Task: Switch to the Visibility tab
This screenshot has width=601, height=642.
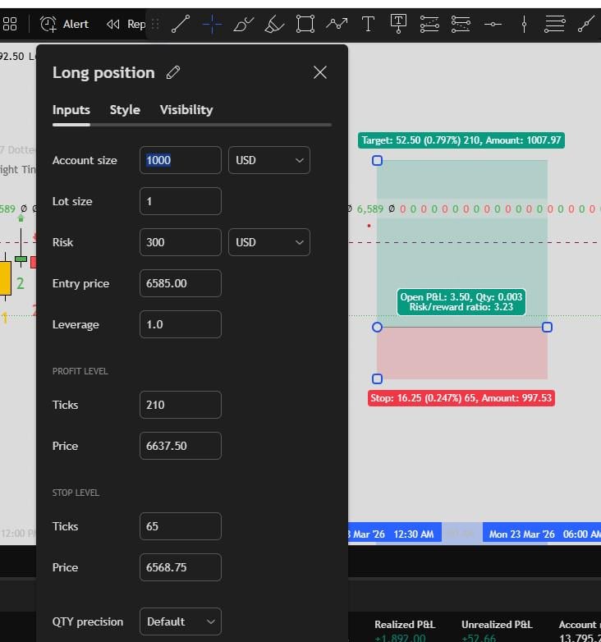Action: (x=186, y=110)
